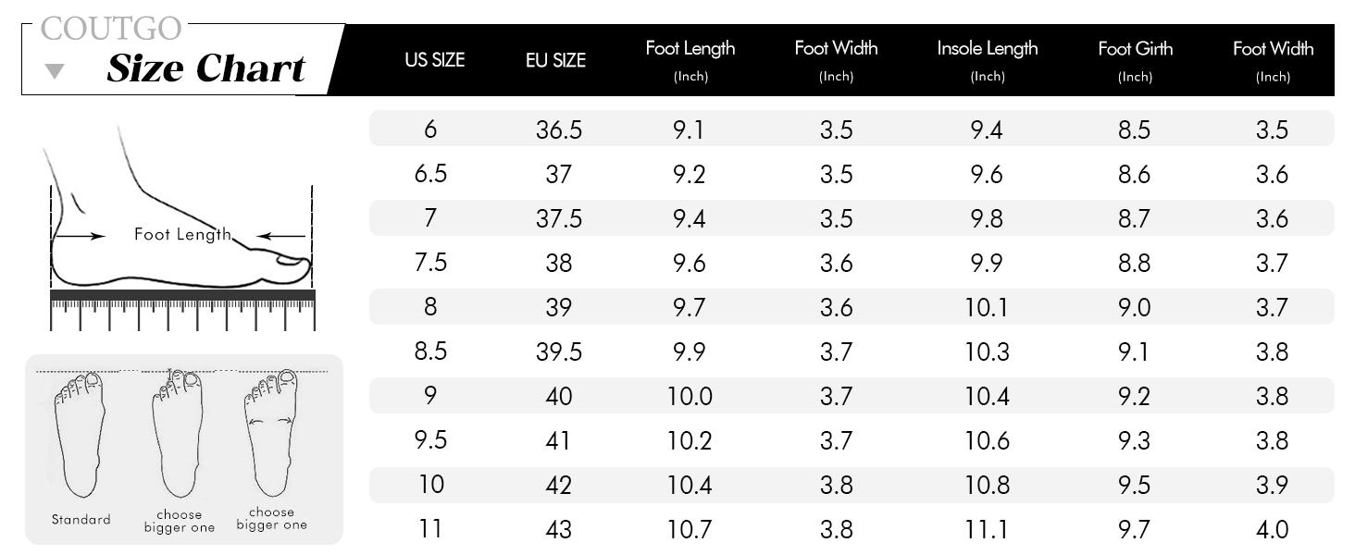Select the EU SIZE column header

pyautogui.click(x=555, y=60)
